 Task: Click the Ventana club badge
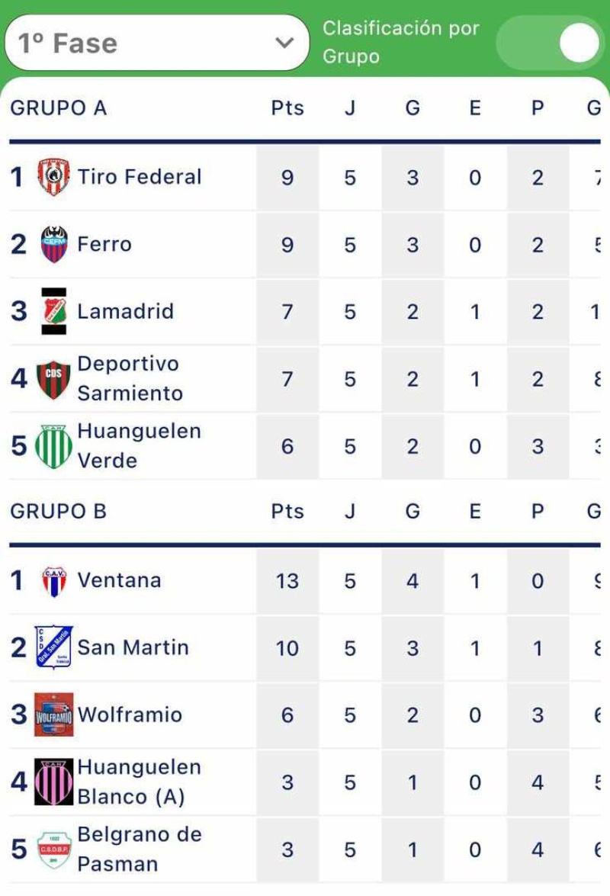pos(53,581)
